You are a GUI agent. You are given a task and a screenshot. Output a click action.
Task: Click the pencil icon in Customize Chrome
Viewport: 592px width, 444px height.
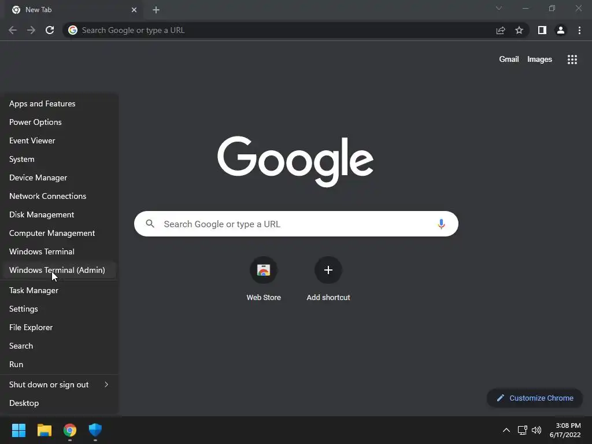point(501,398)
